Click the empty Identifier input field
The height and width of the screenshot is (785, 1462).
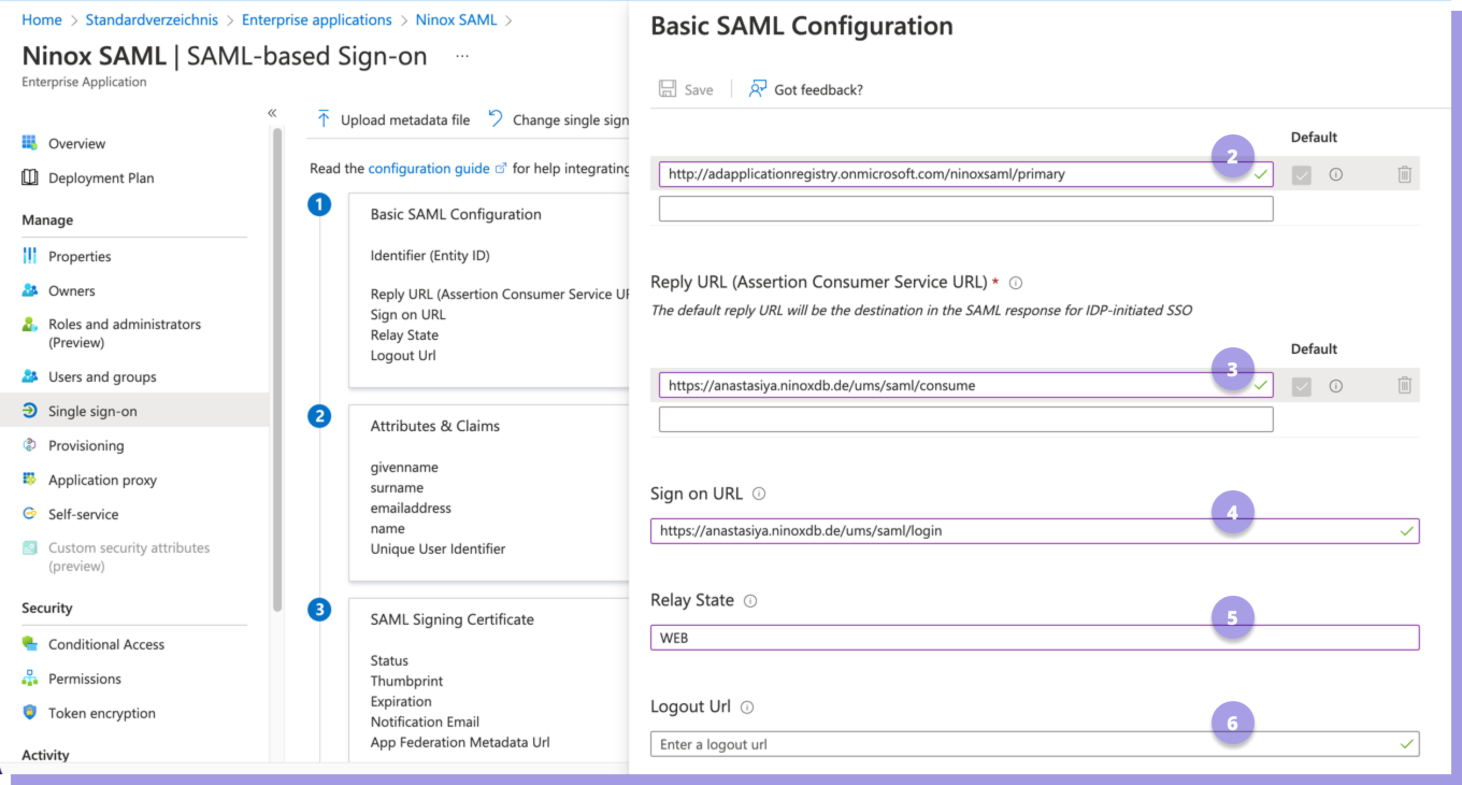coord(965,208)
